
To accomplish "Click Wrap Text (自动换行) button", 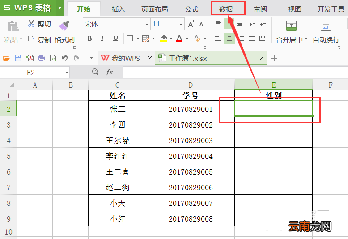I will tap(326, 31).
